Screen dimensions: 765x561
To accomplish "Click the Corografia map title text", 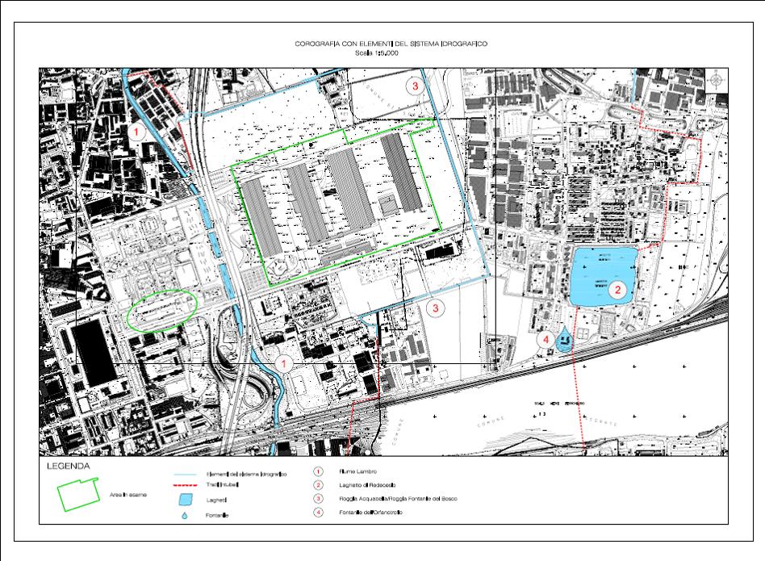I will [x=382, y=45].
